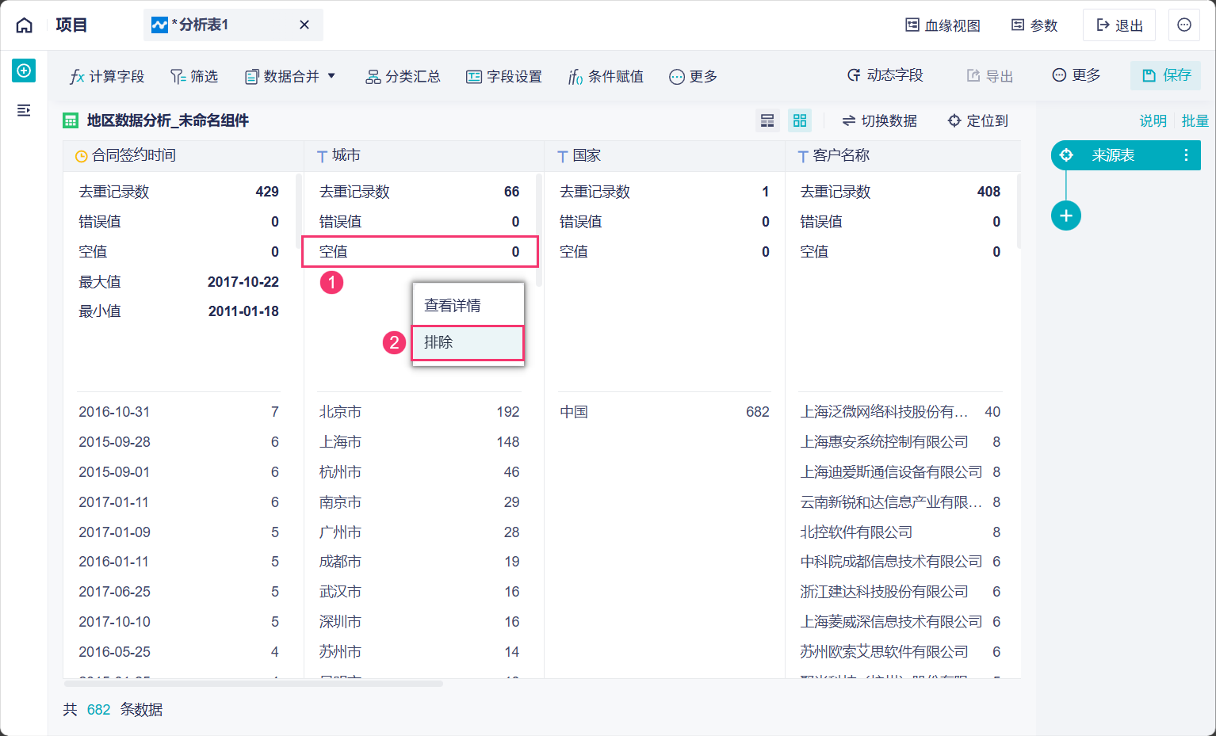Open 计算字段 calculated field tool
1216x736 pixels.
[107, 76]
